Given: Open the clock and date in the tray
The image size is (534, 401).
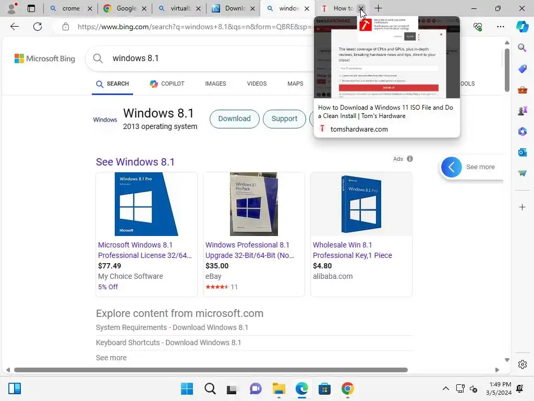Looking at the screenshot, I should pyautogui.click(x=499, y=388).
